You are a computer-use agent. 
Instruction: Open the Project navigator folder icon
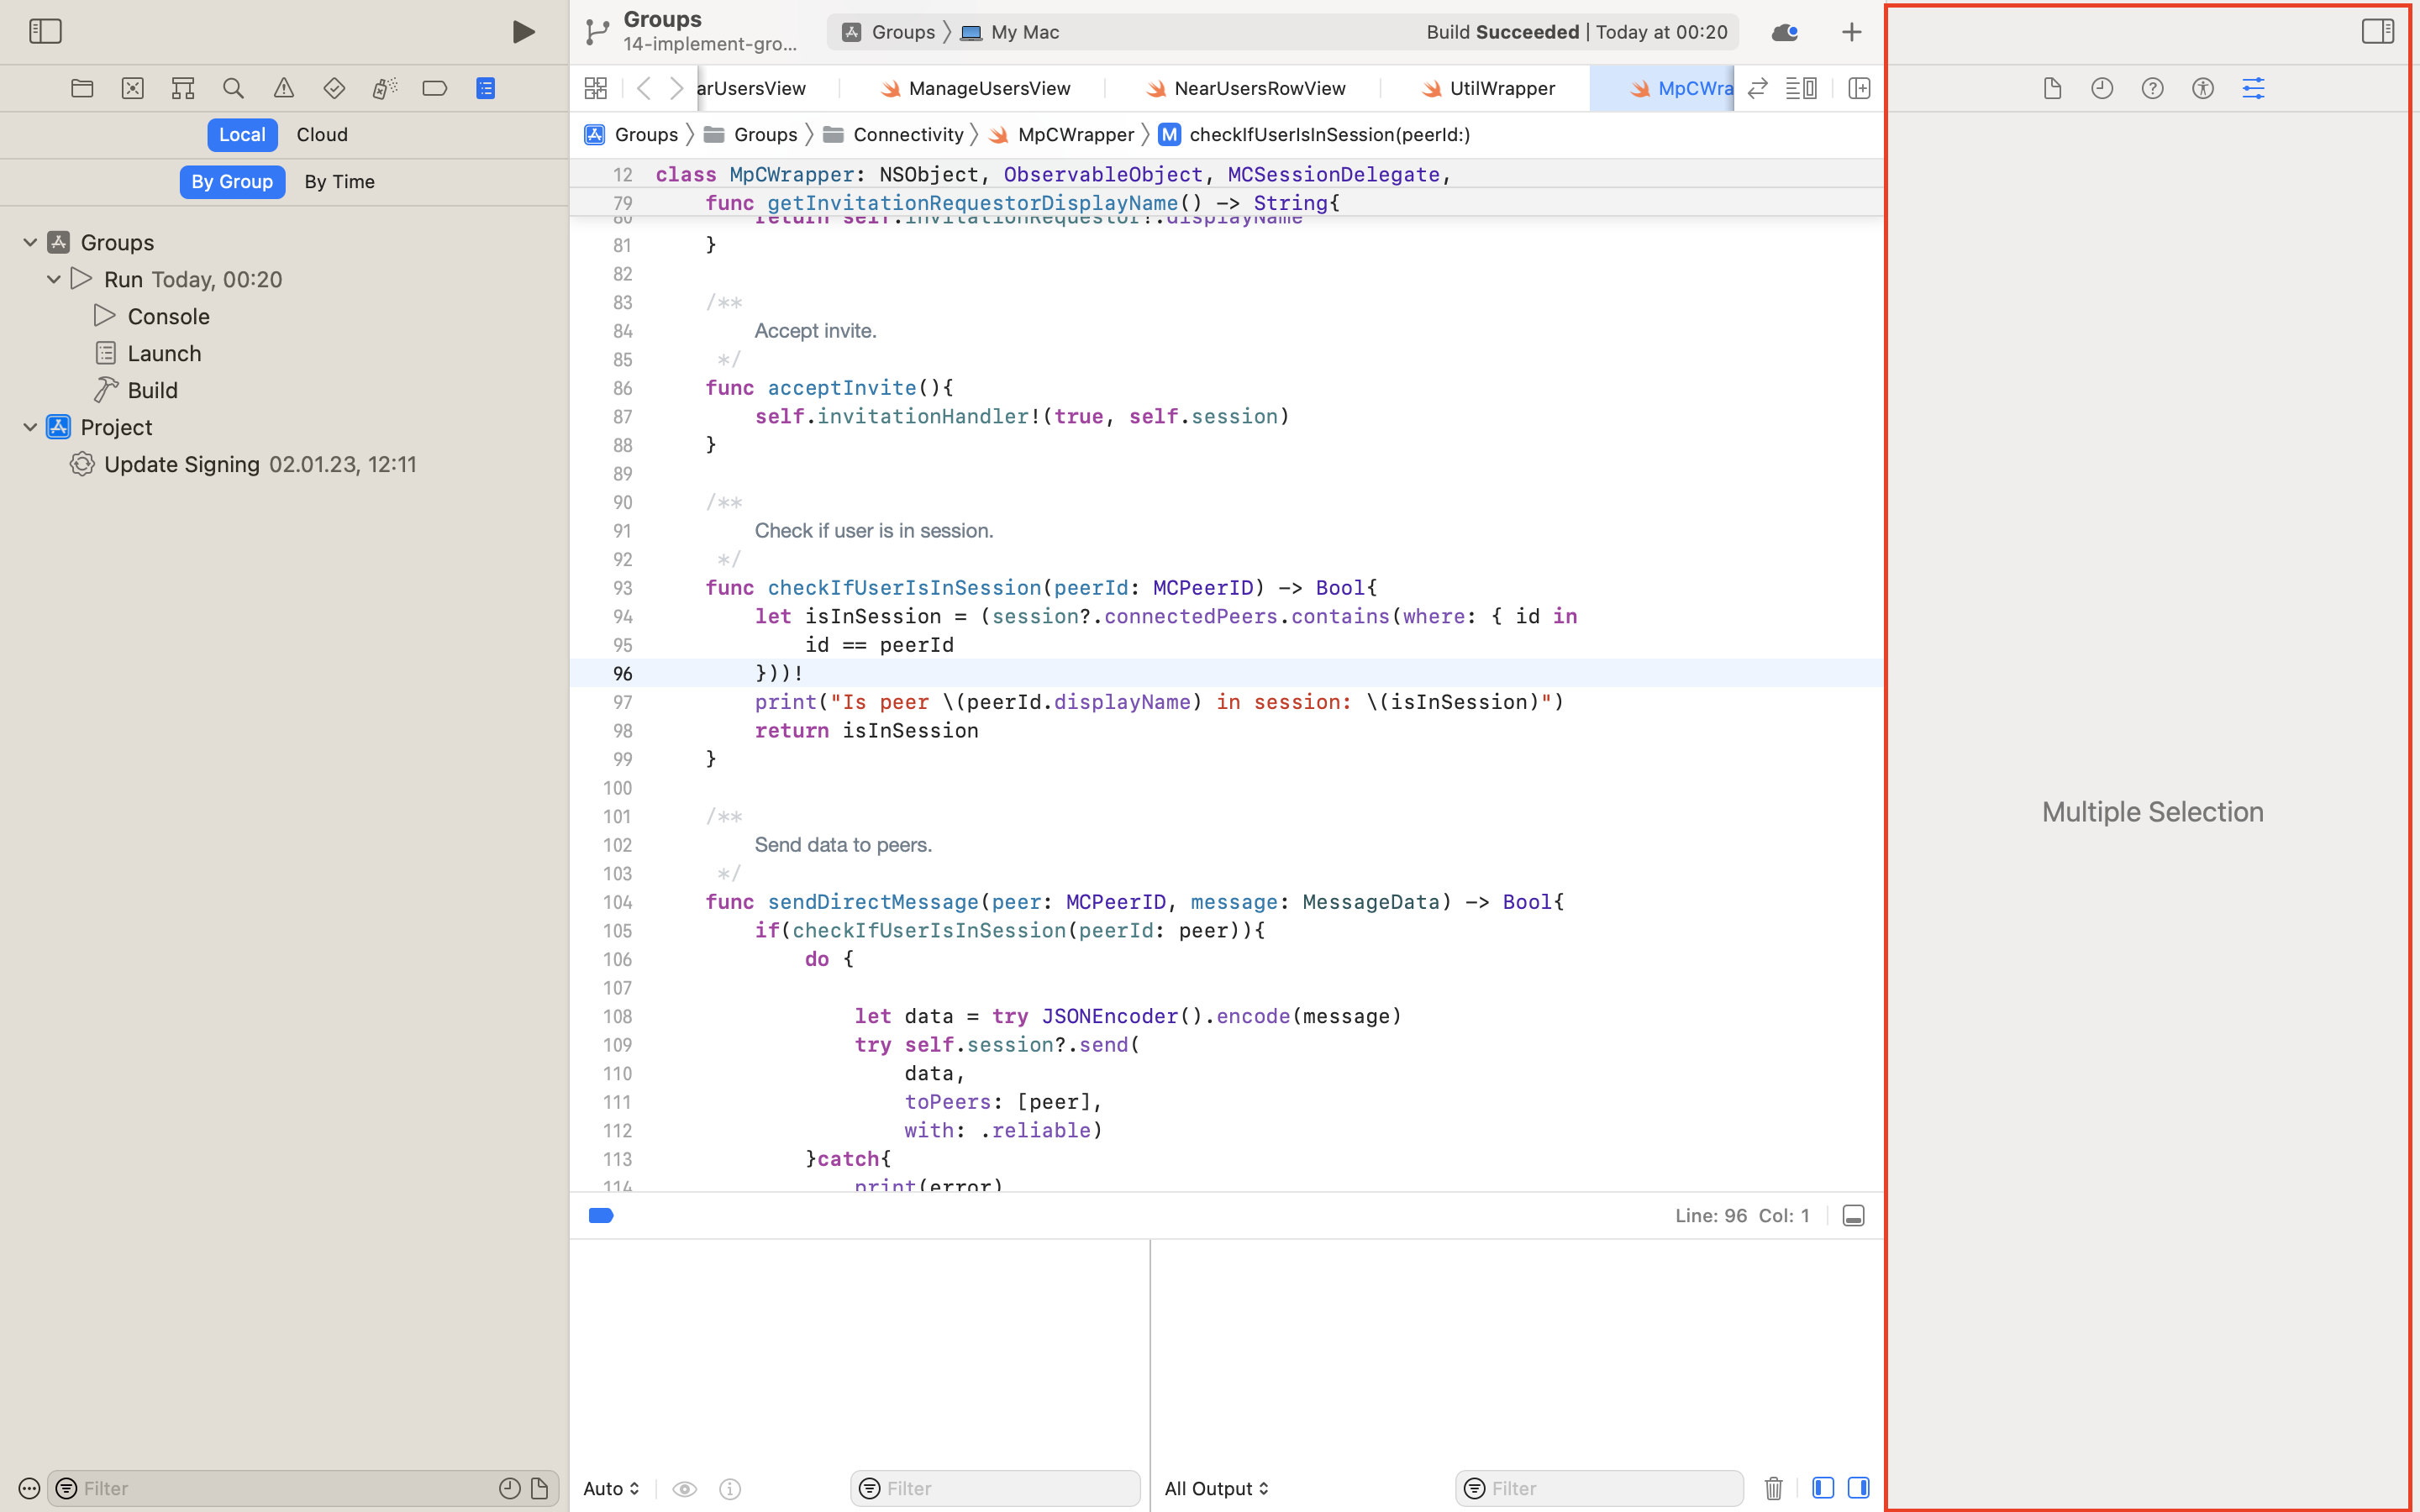coord(82,88)
